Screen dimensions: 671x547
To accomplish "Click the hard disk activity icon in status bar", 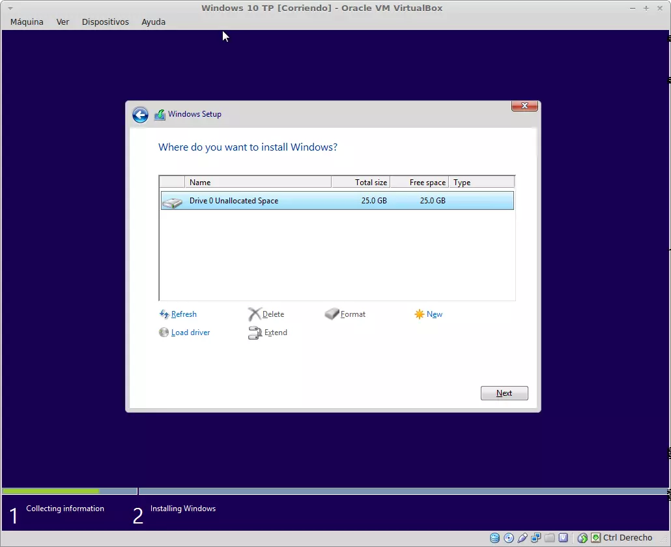I will [x=495, y=538].
